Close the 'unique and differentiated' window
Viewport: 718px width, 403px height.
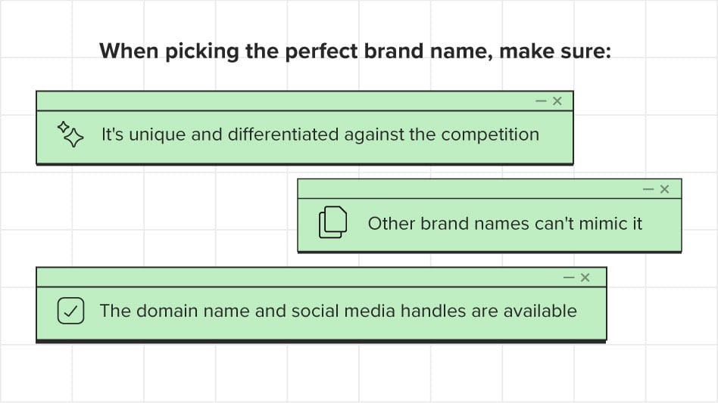click(557, 101)
